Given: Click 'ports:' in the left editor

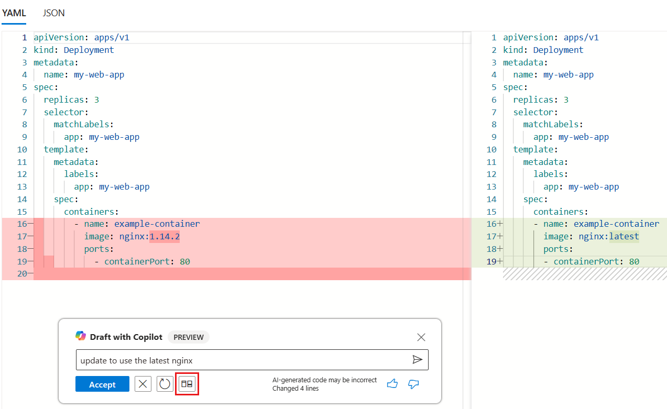Looking at the screenshot, I should 99,249.
